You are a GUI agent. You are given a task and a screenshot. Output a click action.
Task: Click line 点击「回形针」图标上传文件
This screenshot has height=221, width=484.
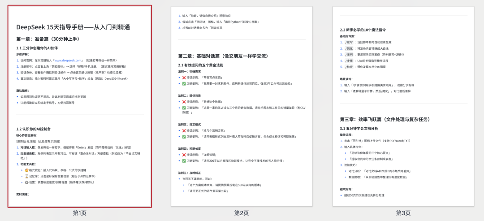[x=375, y=141]
